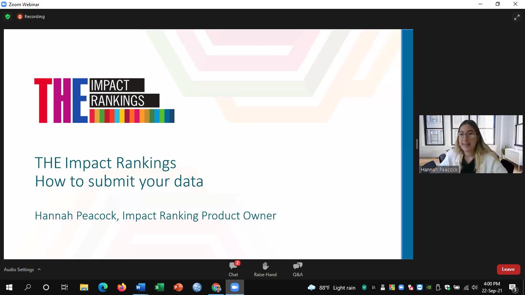Click the safely remove hardware icon

click(x=438, y=287)
